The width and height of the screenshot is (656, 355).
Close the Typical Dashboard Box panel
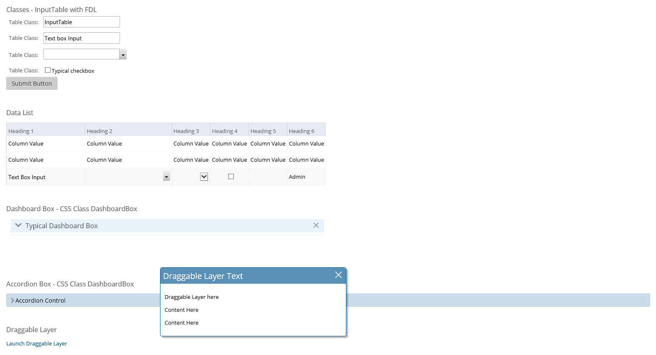316,225
